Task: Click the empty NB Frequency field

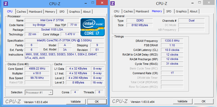Action: 191,30
